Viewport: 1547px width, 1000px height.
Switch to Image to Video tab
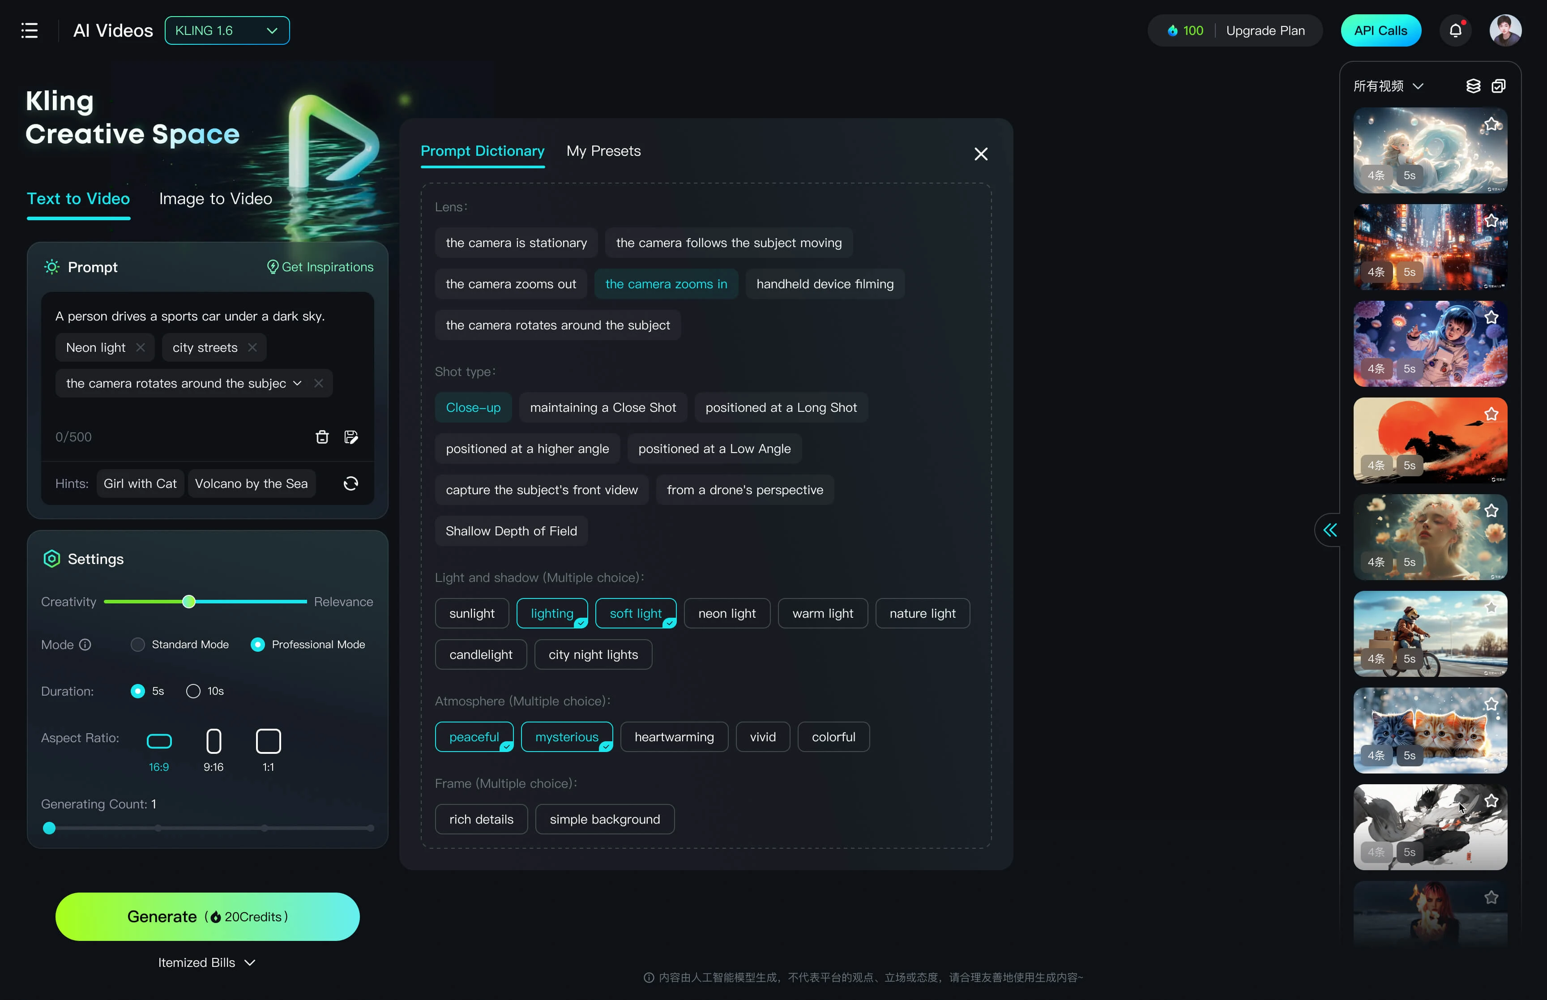[215, 199]
